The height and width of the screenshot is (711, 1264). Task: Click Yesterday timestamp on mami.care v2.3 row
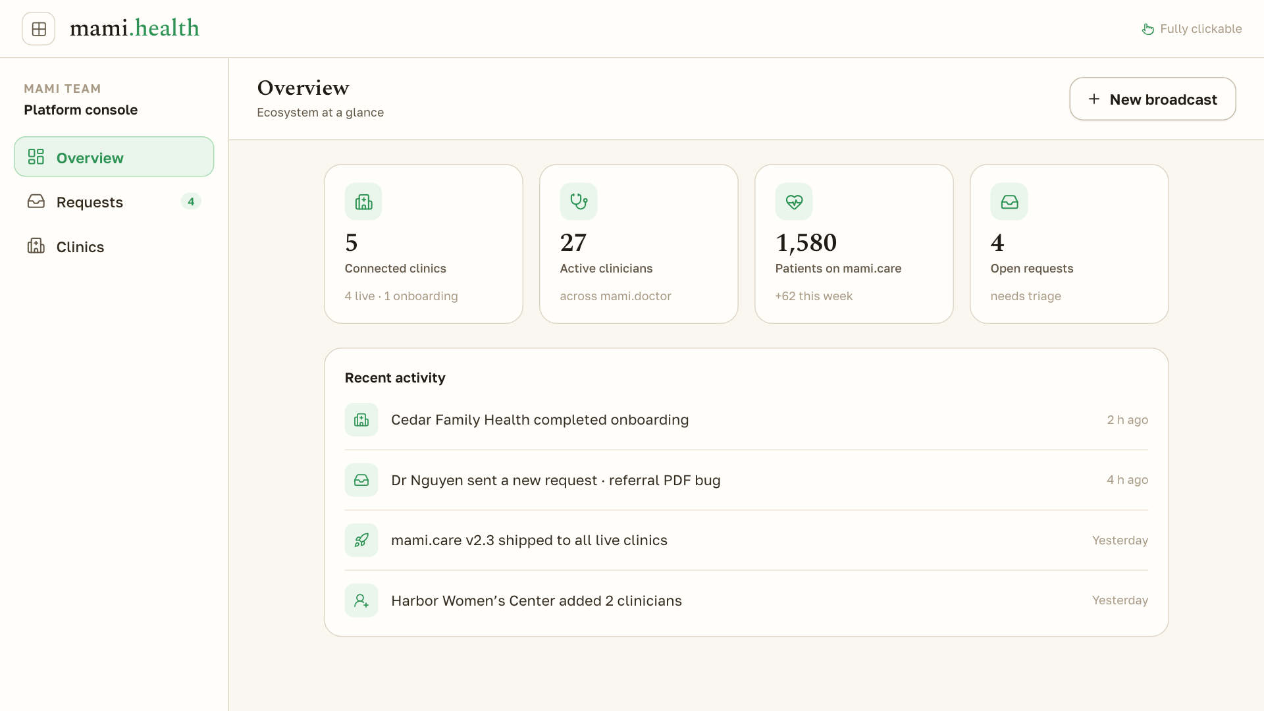(x=1120, y=540)
